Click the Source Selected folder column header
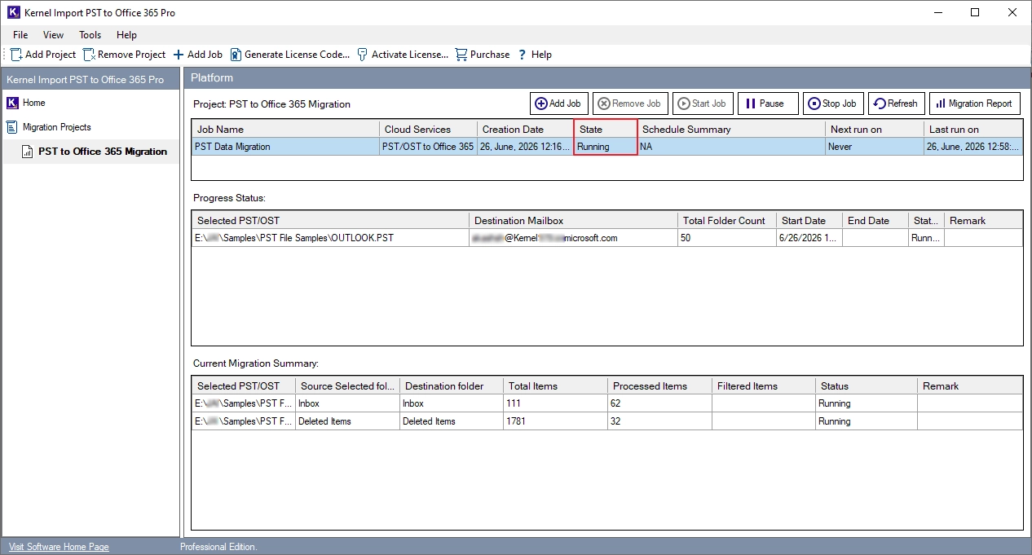This screenshot has height=555, width=1032. click(x=347, y=386)
